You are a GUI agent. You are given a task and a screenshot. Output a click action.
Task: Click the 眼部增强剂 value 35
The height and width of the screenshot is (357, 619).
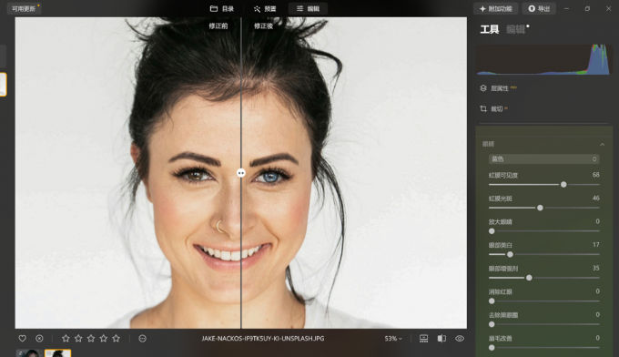[x=595, y=268]
